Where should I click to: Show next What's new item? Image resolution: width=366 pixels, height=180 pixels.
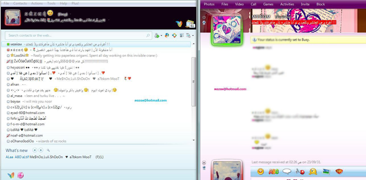click(x=41, y=150)
